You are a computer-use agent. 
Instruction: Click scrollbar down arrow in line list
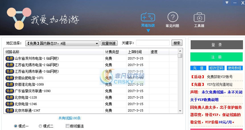point(180,111)
